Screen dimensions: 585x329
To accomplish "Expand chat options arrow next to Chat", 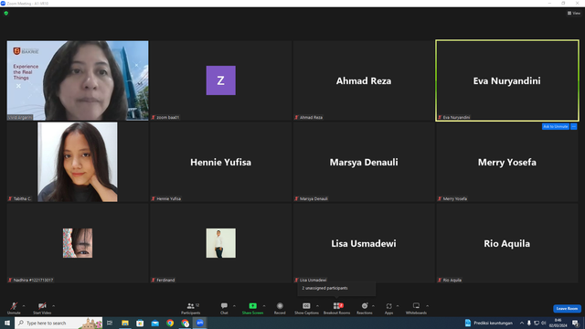I will (x=234, y=306).
